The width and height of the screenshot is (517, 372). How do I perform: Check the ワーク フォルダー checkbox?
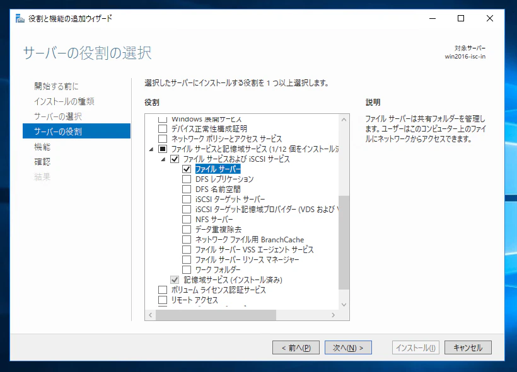[187, 269]
